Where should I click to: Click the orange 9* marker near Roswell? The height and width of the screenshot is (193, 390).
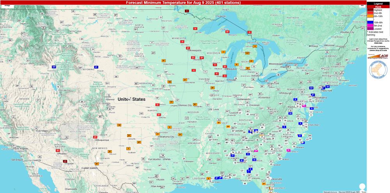tap(110, 152)
